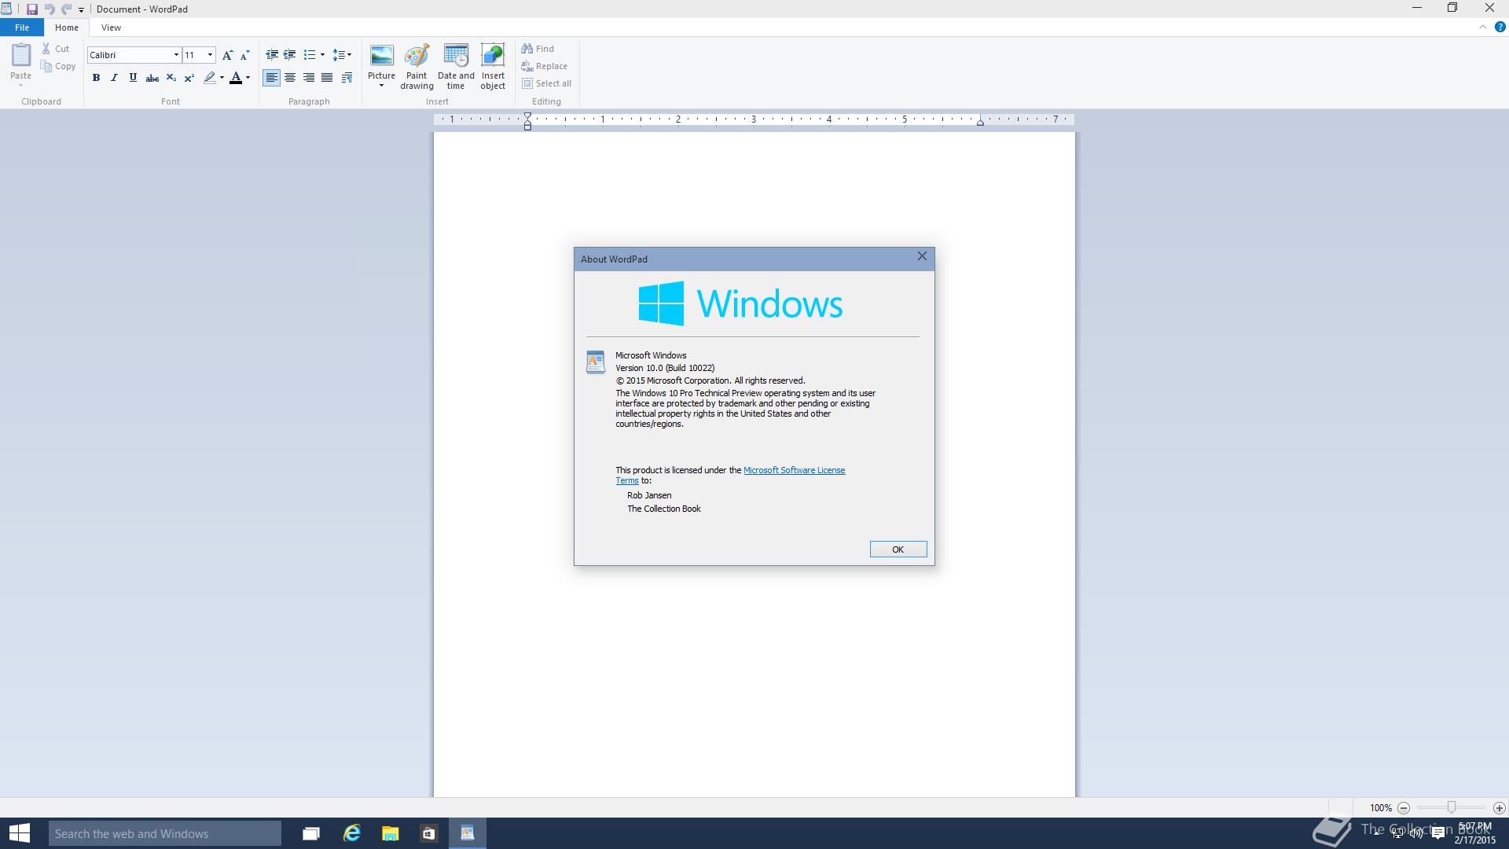Click the Shrink font icon
This screenshot has height=849, width=1509.
(x=244, y=55)
